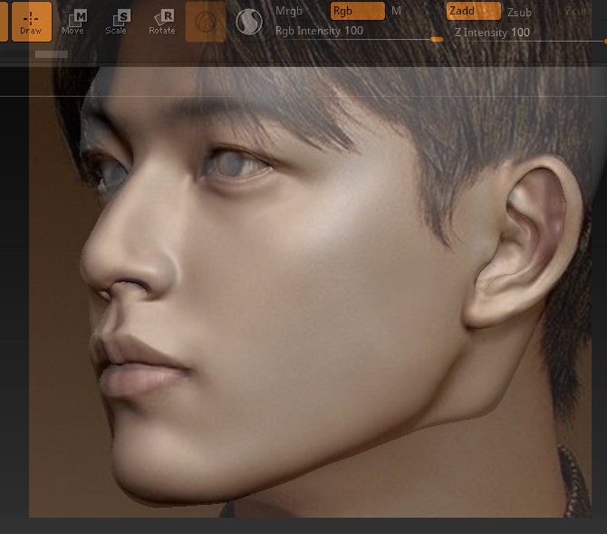Enable the M material-only mode
Image resolution: width=607 pixels, height=534 pixels.
(396, 11)
